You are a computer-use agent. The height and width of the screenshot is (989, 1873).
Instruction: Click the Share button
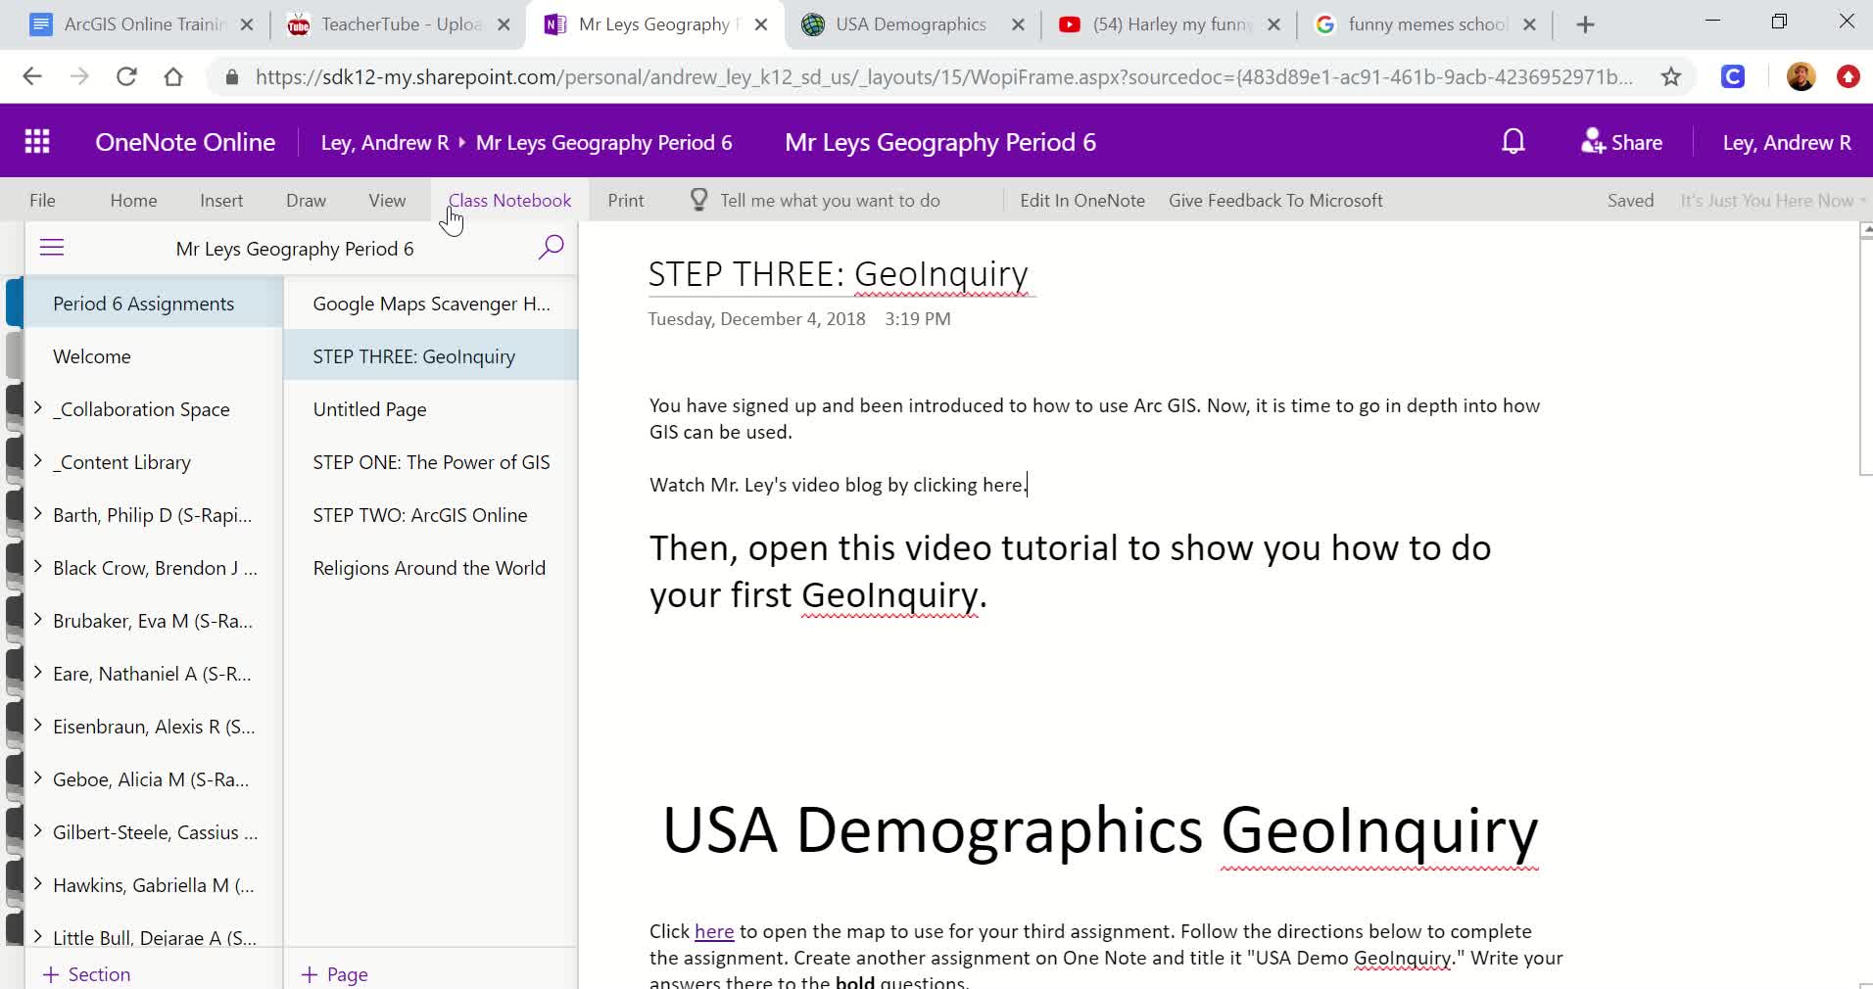click(x=1621, y=142)
